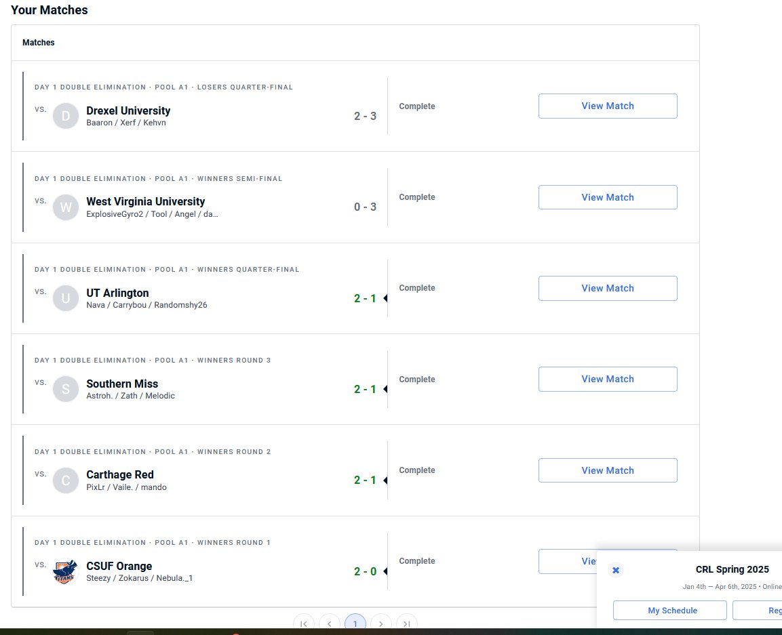Click Drexel University team name
Image resolution: width=782 pixels, height=635 pixels.
click(128, 110)
